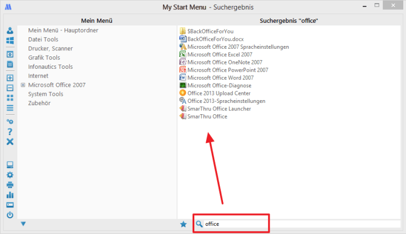Image resolution: width=406 pixels, height=234 pixels.
Task: Click the magnifier search icon
Action: coord(199,224)
